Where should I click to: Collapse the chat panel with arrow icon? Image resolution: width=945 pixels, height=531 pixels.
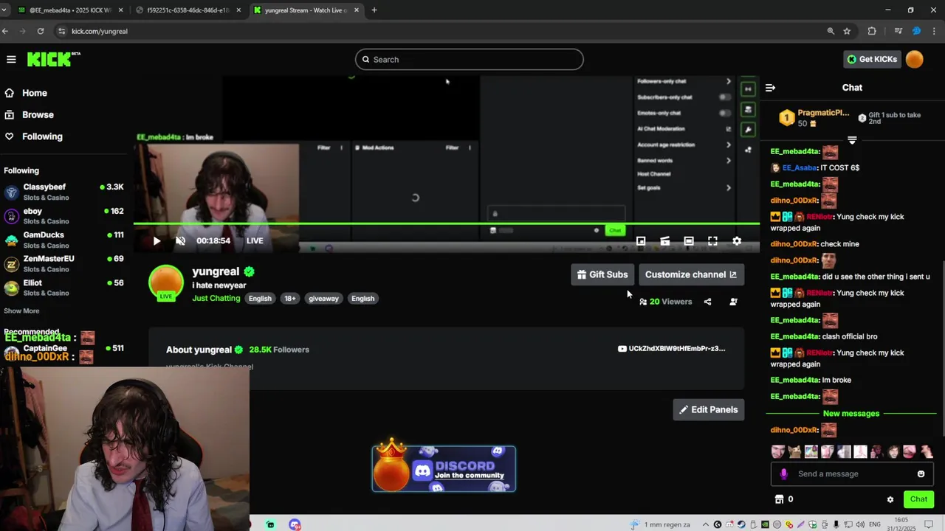click(x=770, y=88)
